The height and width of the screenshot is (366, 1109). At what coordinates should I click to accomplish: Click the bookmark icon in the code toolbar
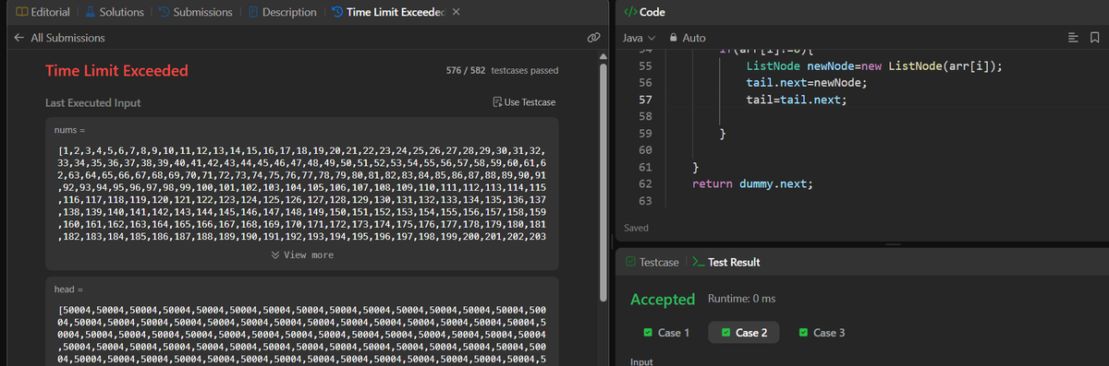tap(1094, 38)
